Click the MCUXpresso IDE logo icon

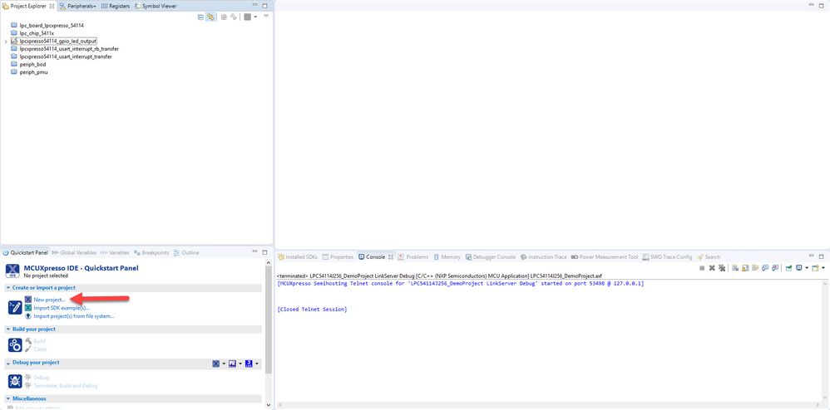pyautogui.click(x=12, y=271)
